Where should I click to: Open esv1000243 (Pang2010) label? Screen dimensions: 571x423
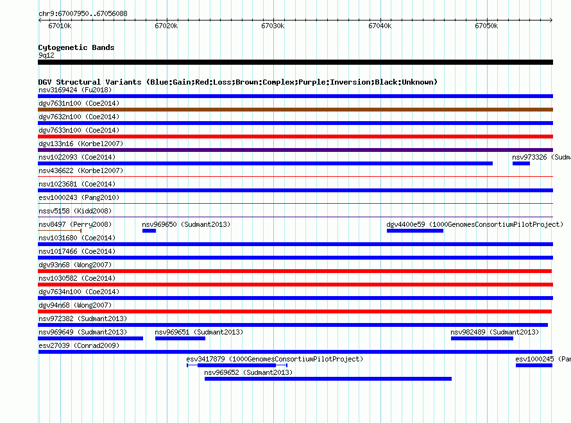(79, 197)
